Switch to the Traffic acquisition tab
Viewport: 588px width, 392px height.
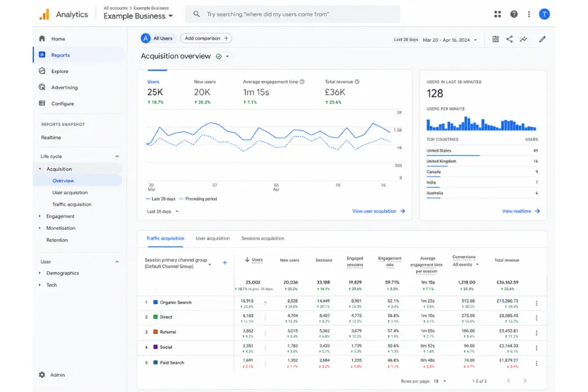click(165, 238)
